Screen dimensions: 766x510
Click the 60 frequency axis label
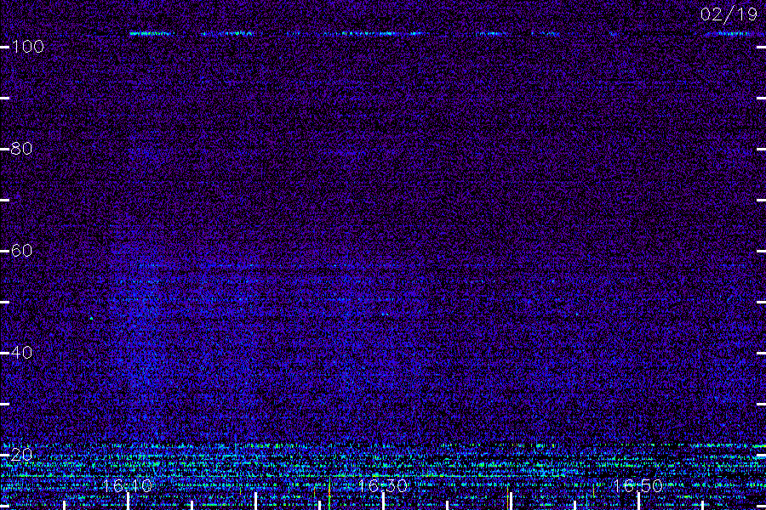21,251
